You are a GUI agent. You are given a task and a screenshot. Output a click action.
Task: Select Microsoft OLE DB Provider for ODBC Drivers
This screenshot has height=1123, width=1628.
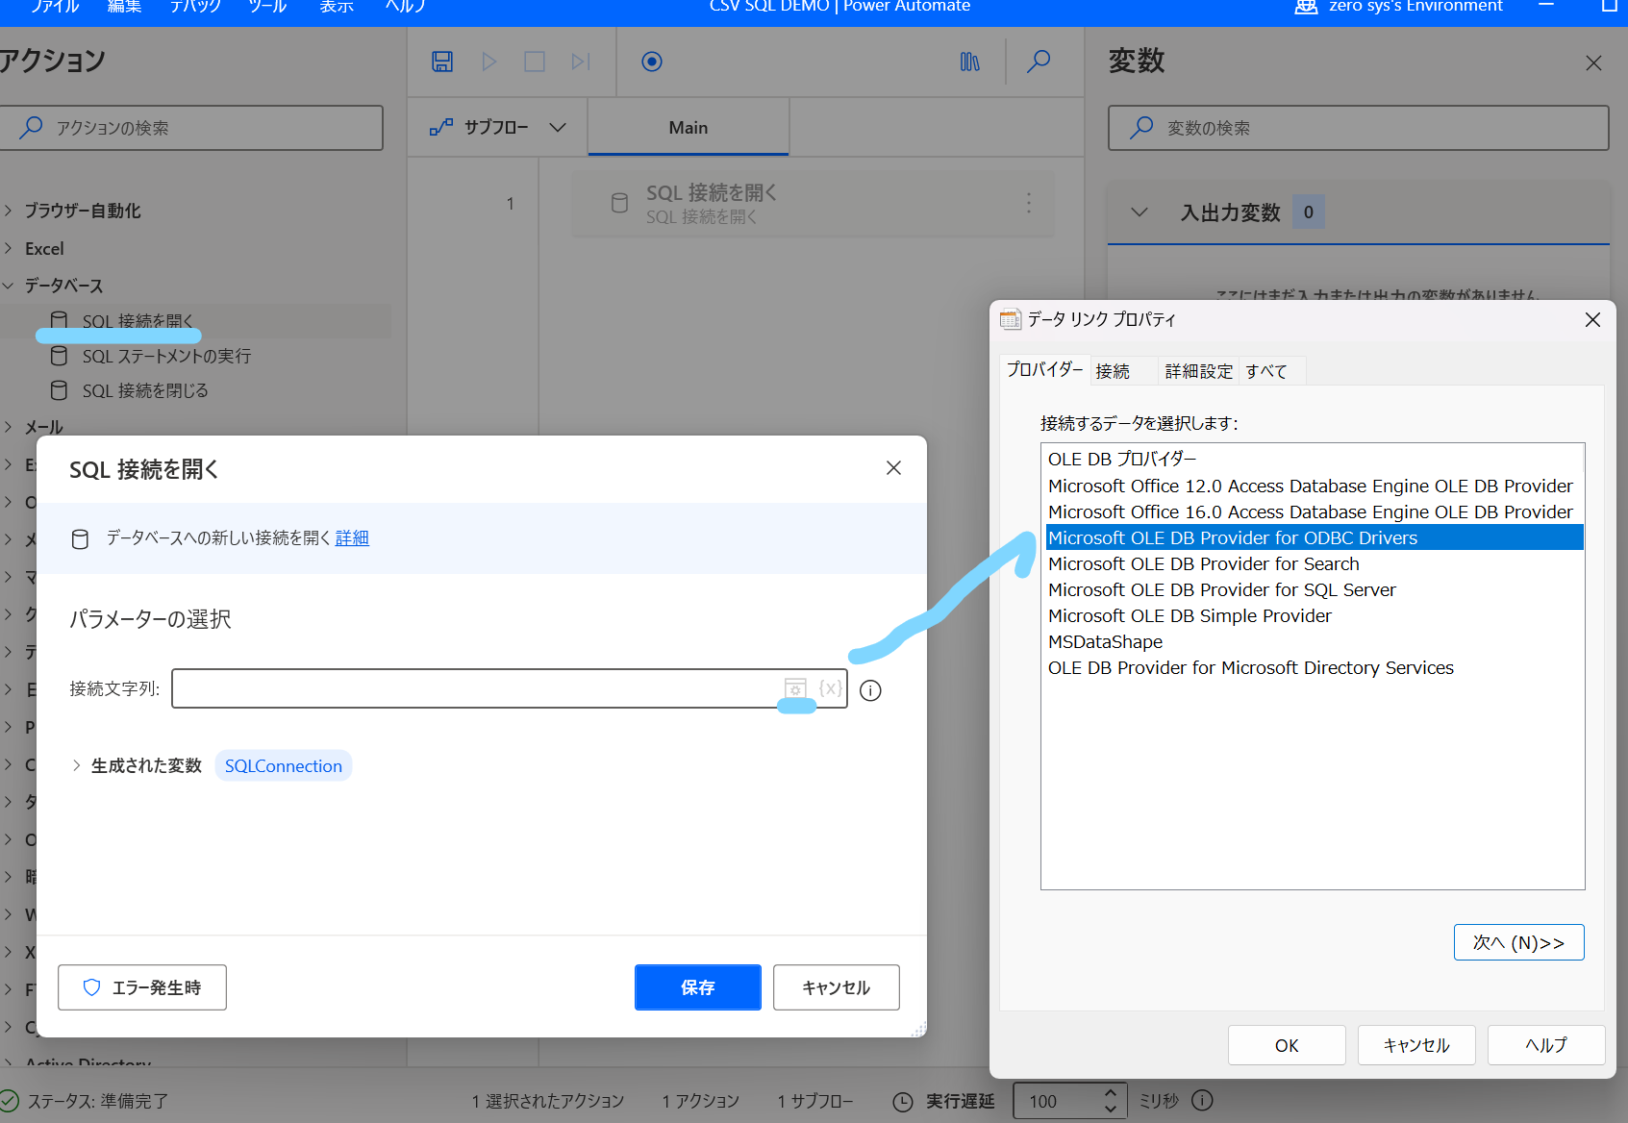pos(1314,537)
